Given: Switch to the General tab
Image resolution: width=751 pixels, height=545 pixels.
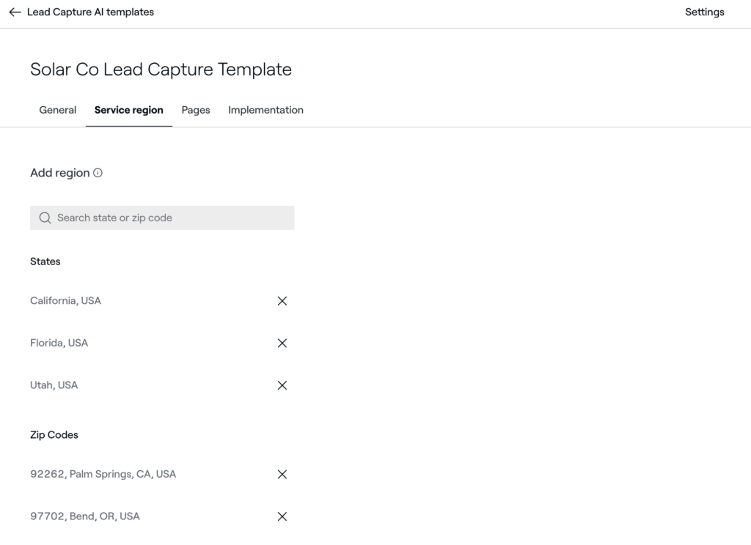Looking at the screenshot, I should pyautogui.click(x=57, y=110).
